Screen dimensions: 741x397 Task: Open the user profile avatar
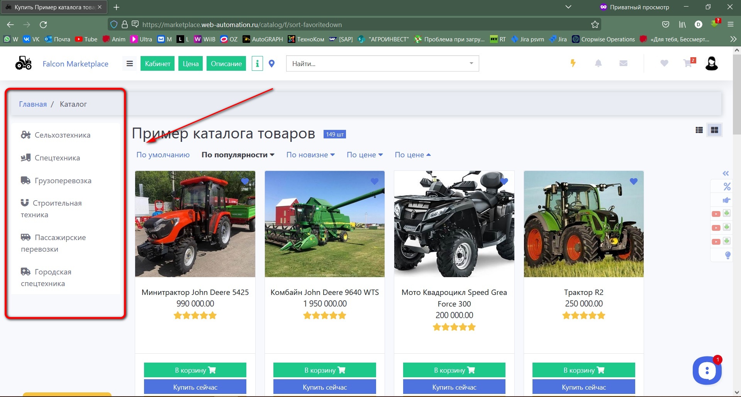[711, 63]
